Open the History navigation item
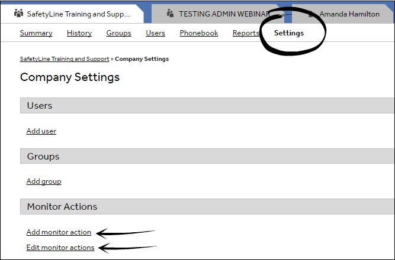 pyautogui.click(x=79, y=33)
